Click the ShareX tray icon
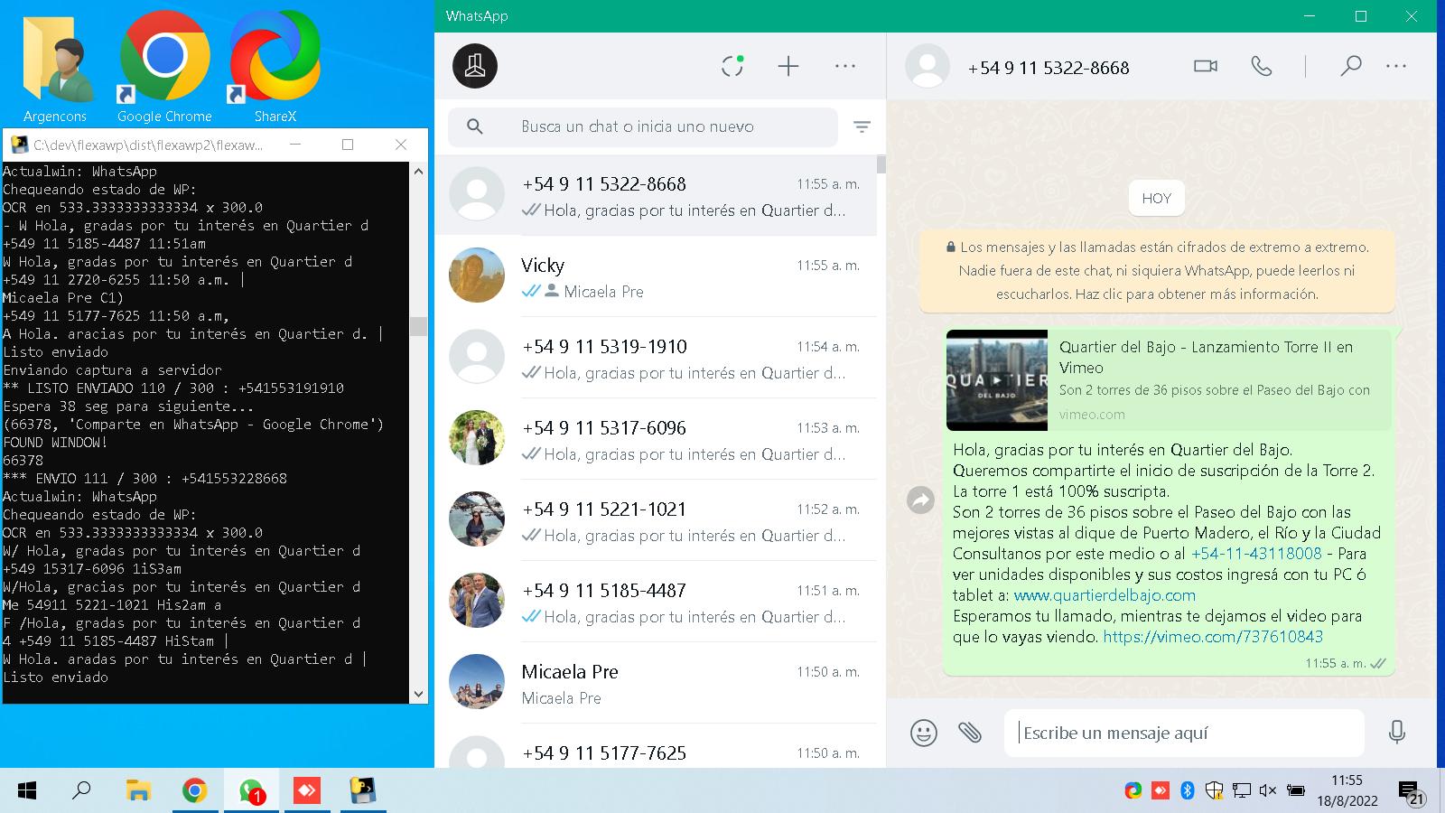Image resolution: width=1445 pixels, height=813 pixels. (1133, 790)
